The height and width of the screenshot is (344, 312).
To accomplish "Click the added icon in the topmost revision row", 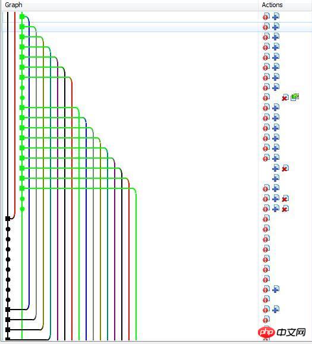I will (276, 16).
